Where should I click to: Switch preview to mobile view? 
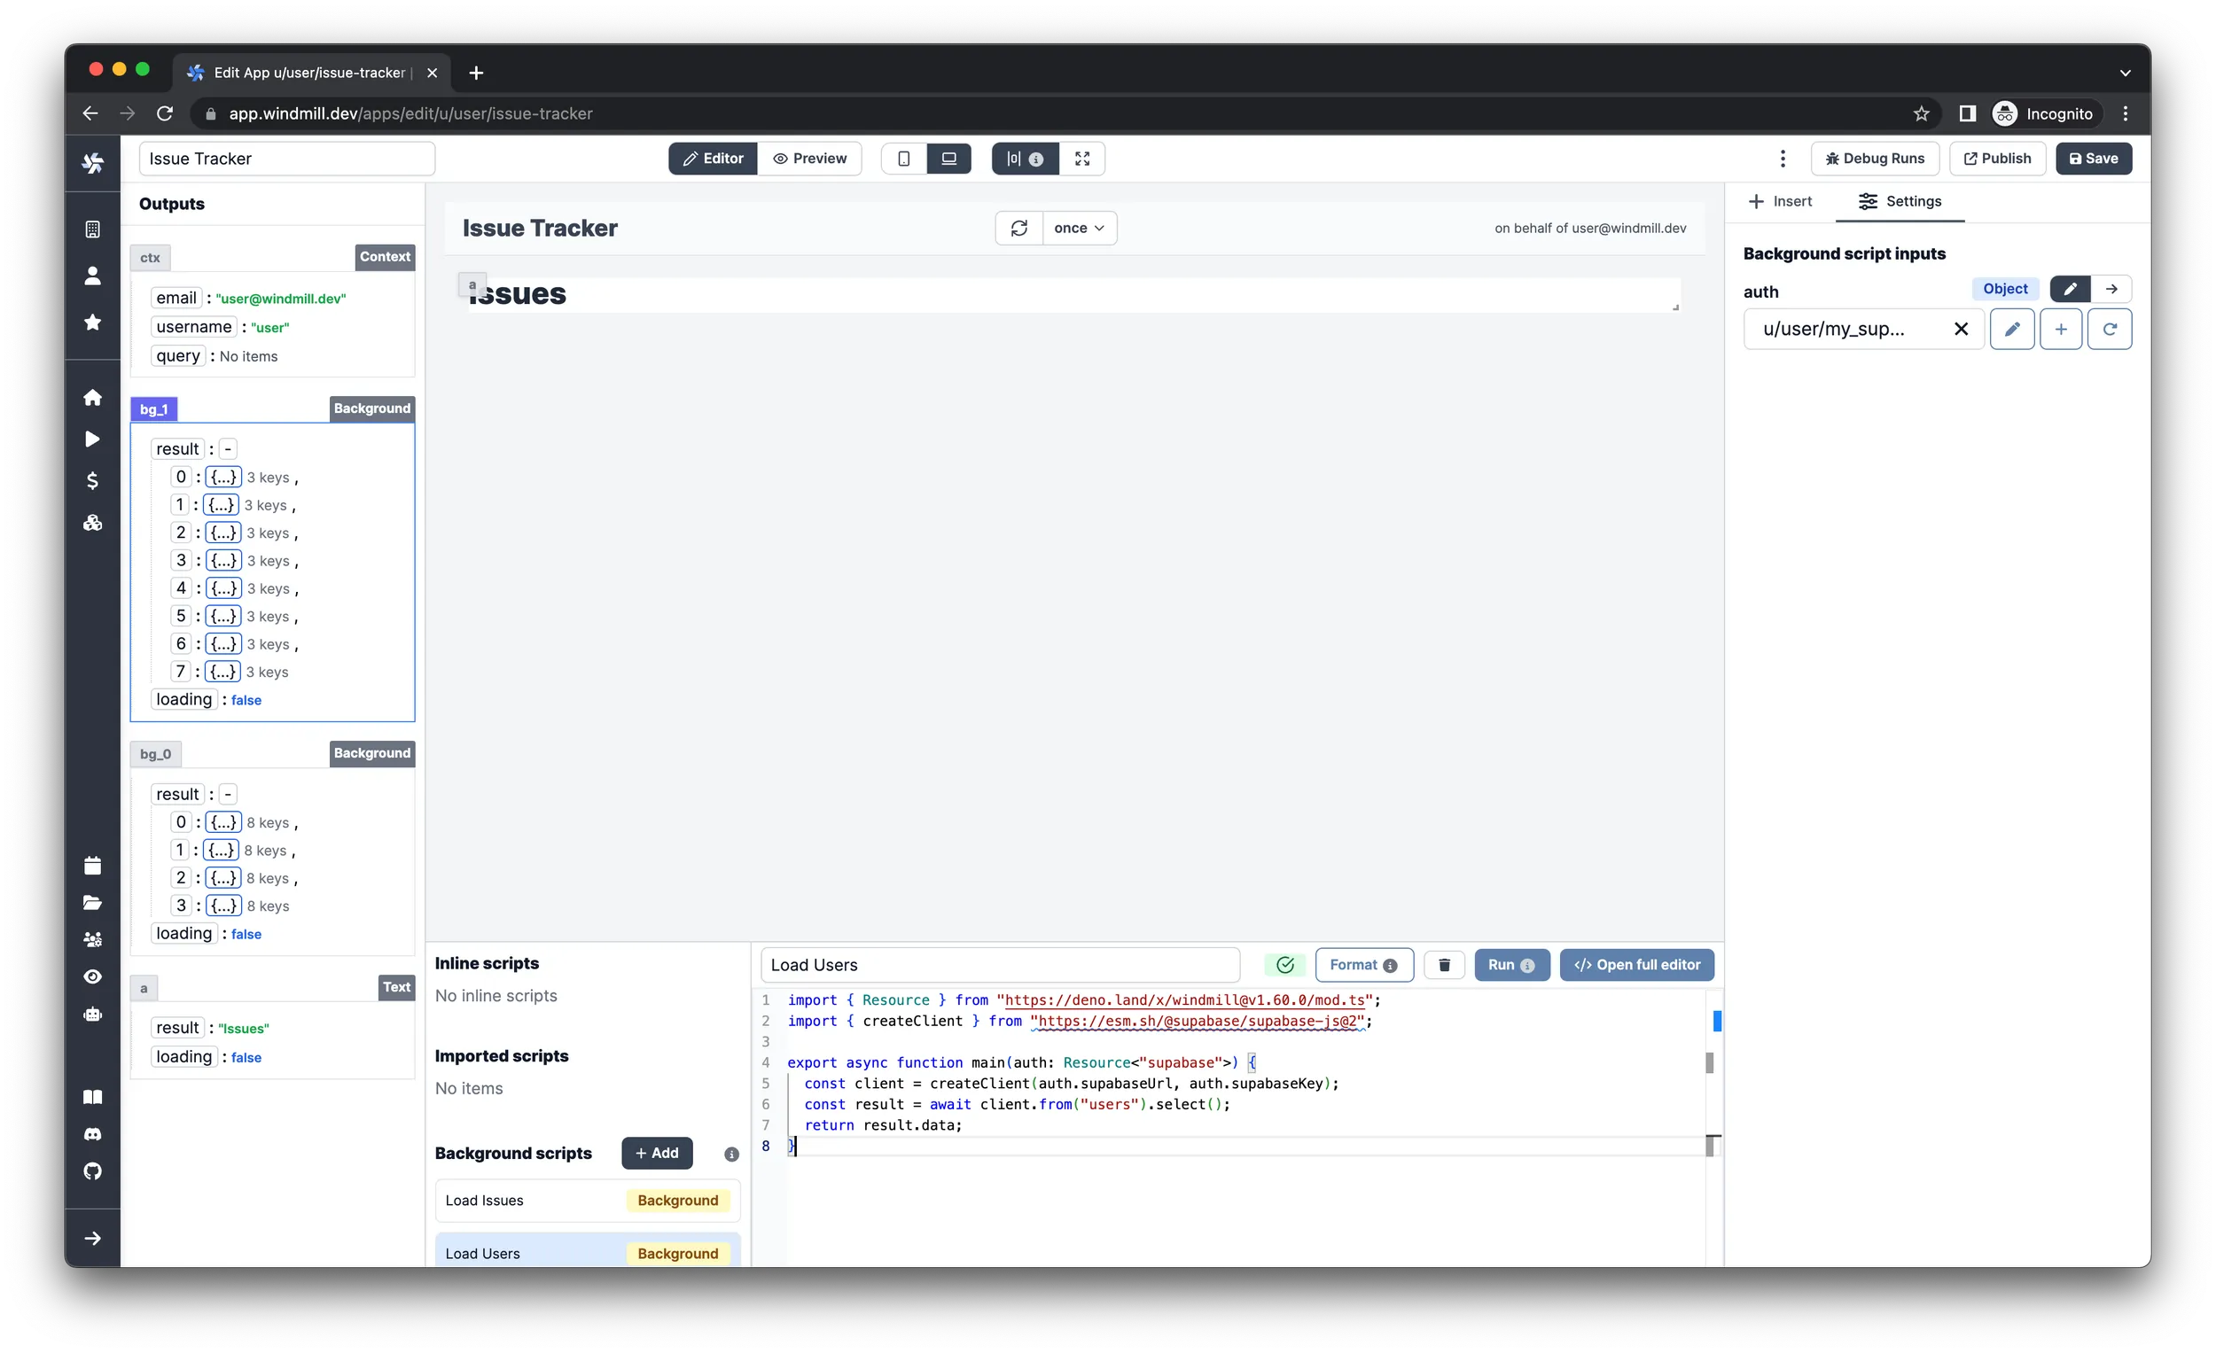pyautogui.click(x=904, y=159)
